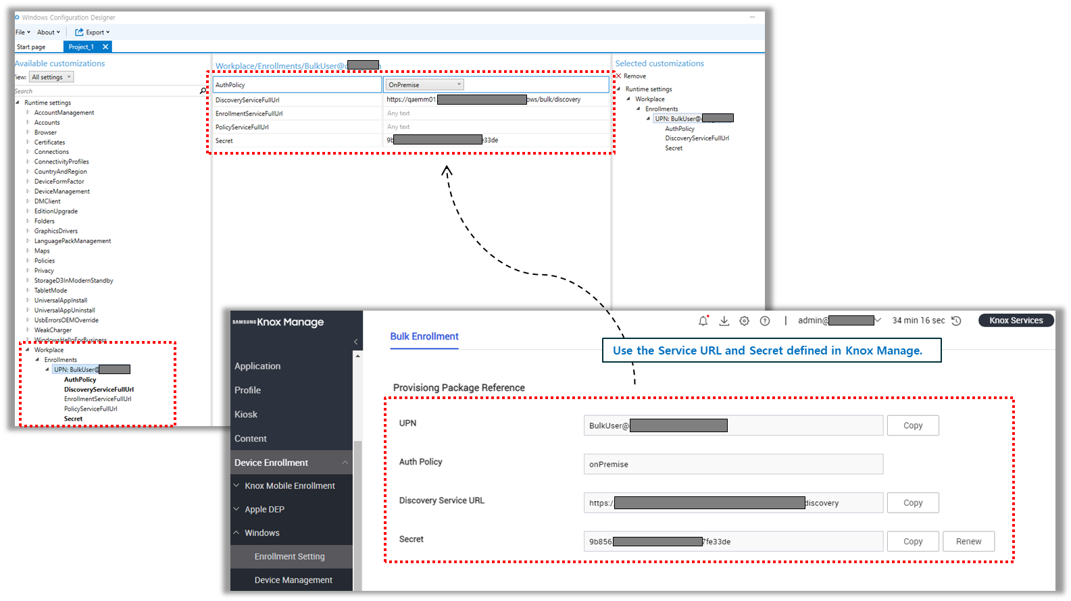Viewport: 1071px width, 601px height.
Task: Copy the UPN value
Action: tap(913, 425)
